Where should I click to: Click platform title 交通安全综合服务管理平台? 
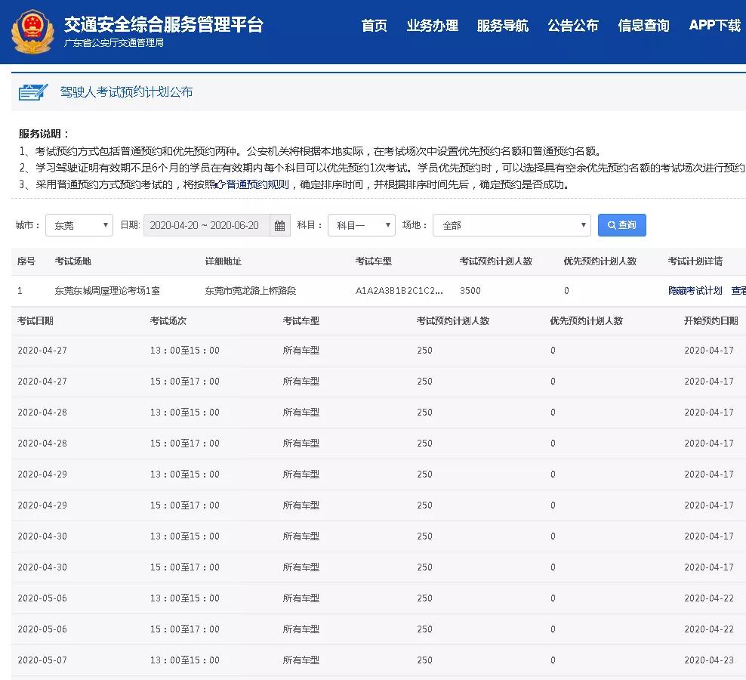point(163,24)
